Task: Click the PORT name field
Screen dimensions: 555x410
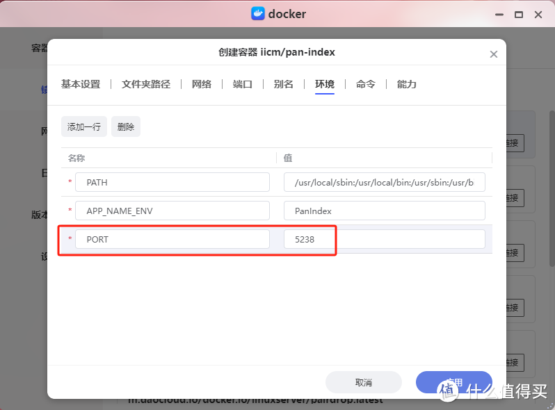Action: (x=172, y=239)
